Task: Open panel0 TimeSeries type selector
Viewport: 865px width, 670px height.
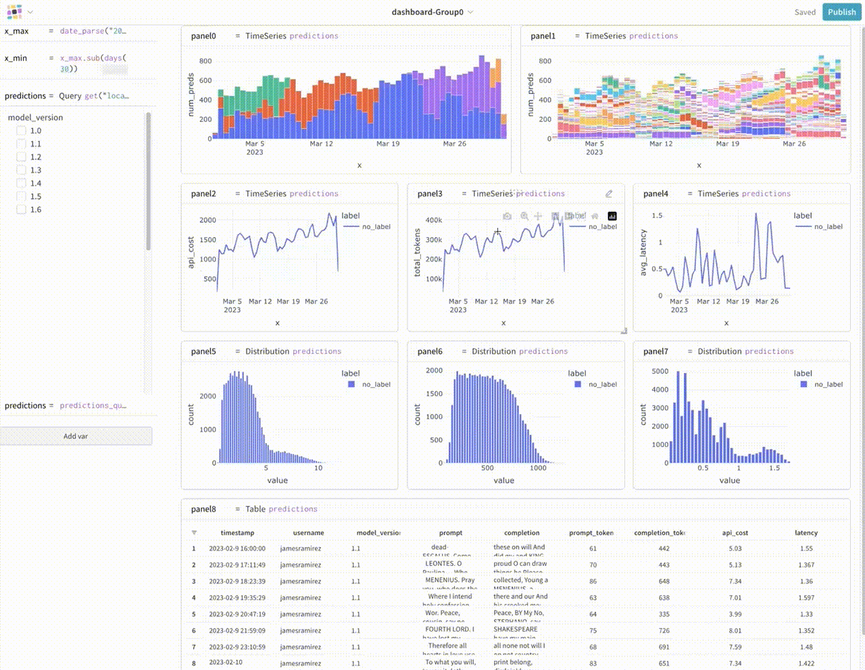Action: [266, 36]
